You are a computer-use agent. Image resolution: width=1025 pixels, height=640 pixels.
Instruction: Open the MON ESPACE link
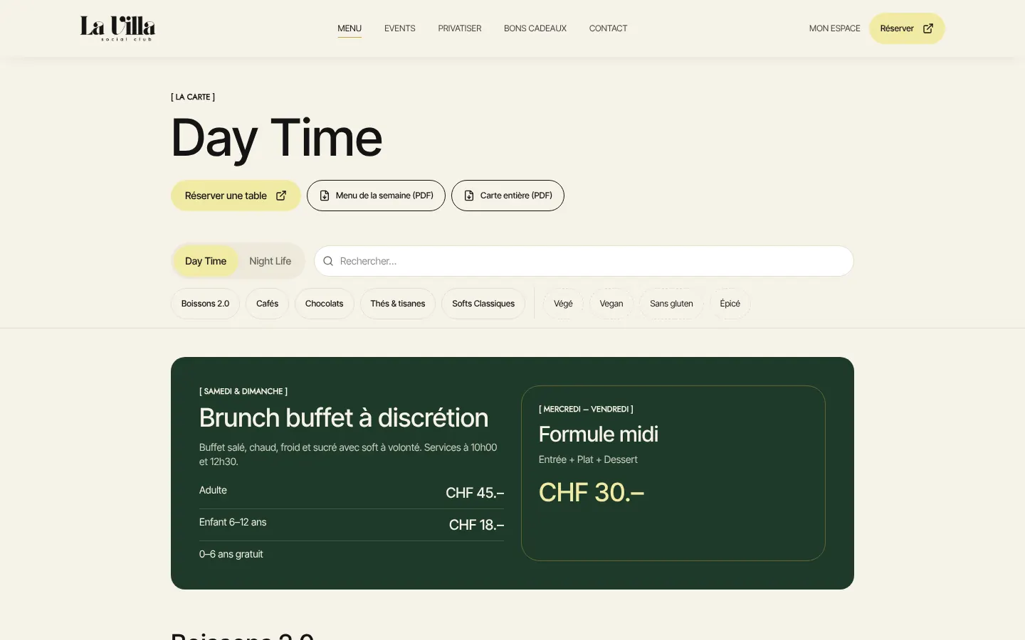coord(835,28)
